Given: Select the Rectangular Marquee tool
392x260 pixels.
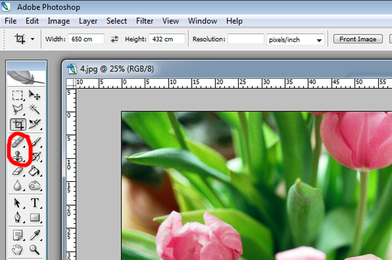Looking at the screenshot, I should [x=18, y=95].
